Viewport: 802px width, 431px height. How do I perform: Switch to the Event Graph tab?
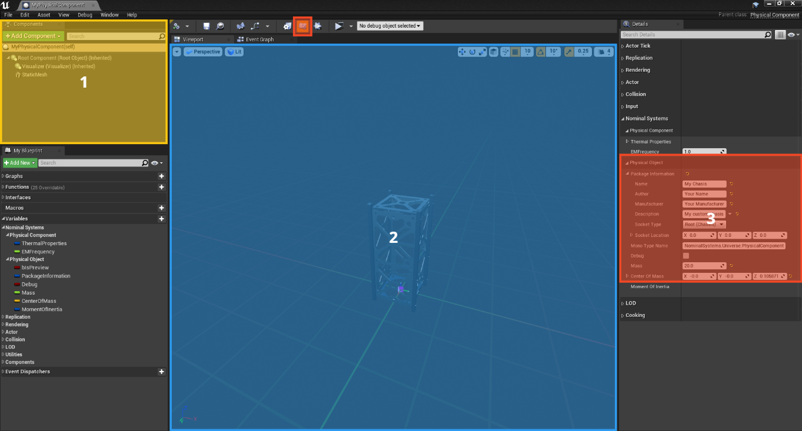tap(259, 39)
